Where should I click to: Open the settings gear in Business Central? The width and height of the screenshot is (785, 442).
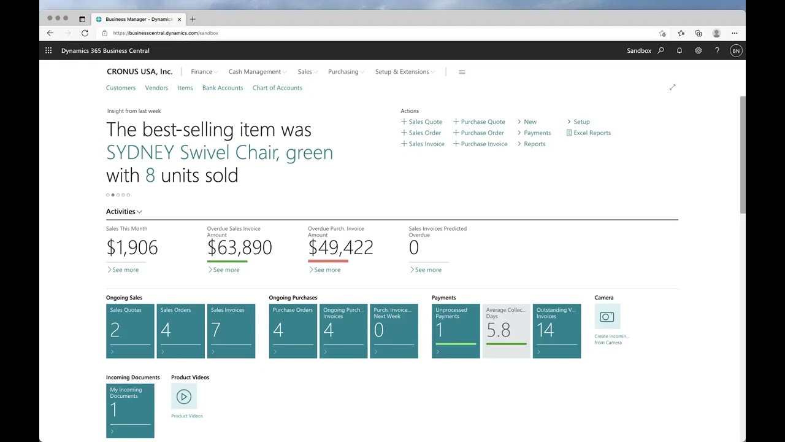[698, 51]
